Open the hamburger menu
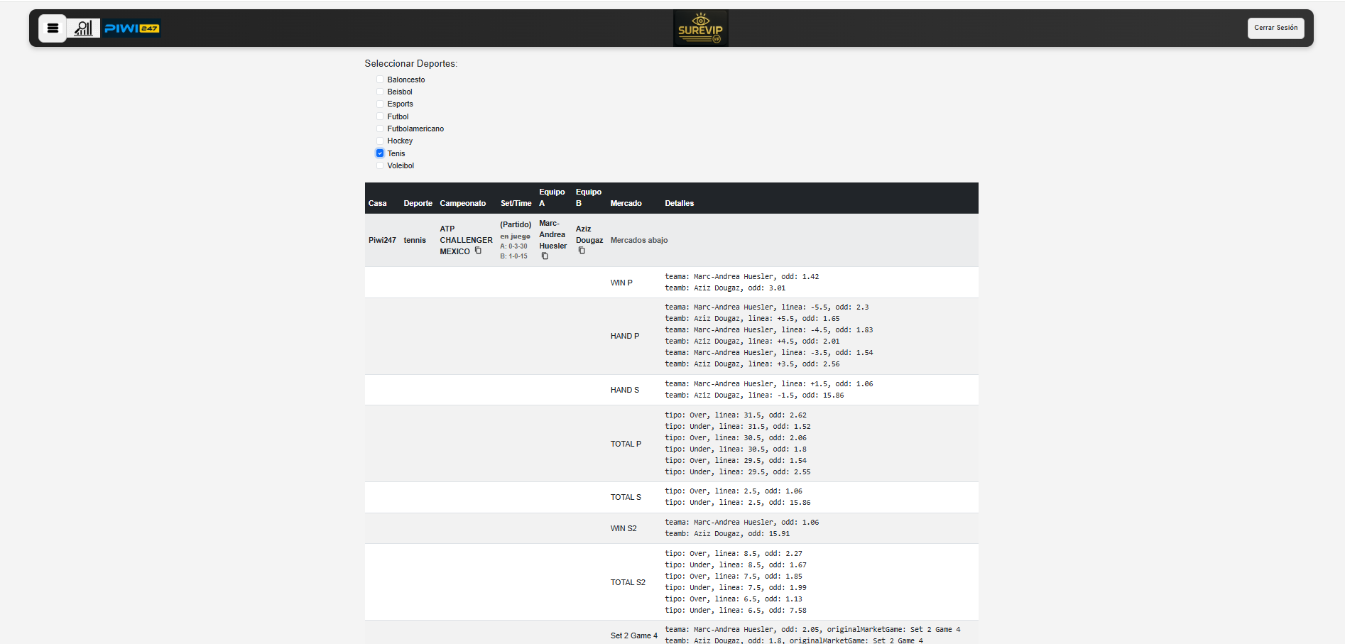The width and height of the screenshot is (1345, 644). click(53, 28)
